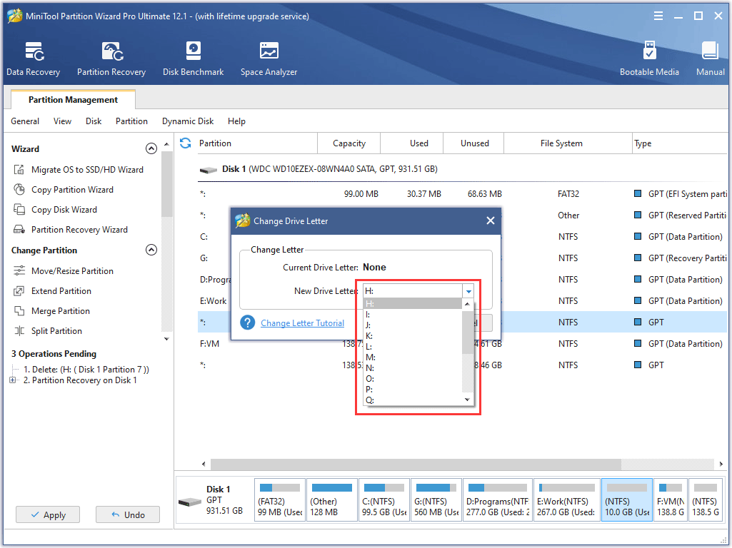Open the Help menu
This screenshot has width=732, height=548.
click(x=236, y=121)
